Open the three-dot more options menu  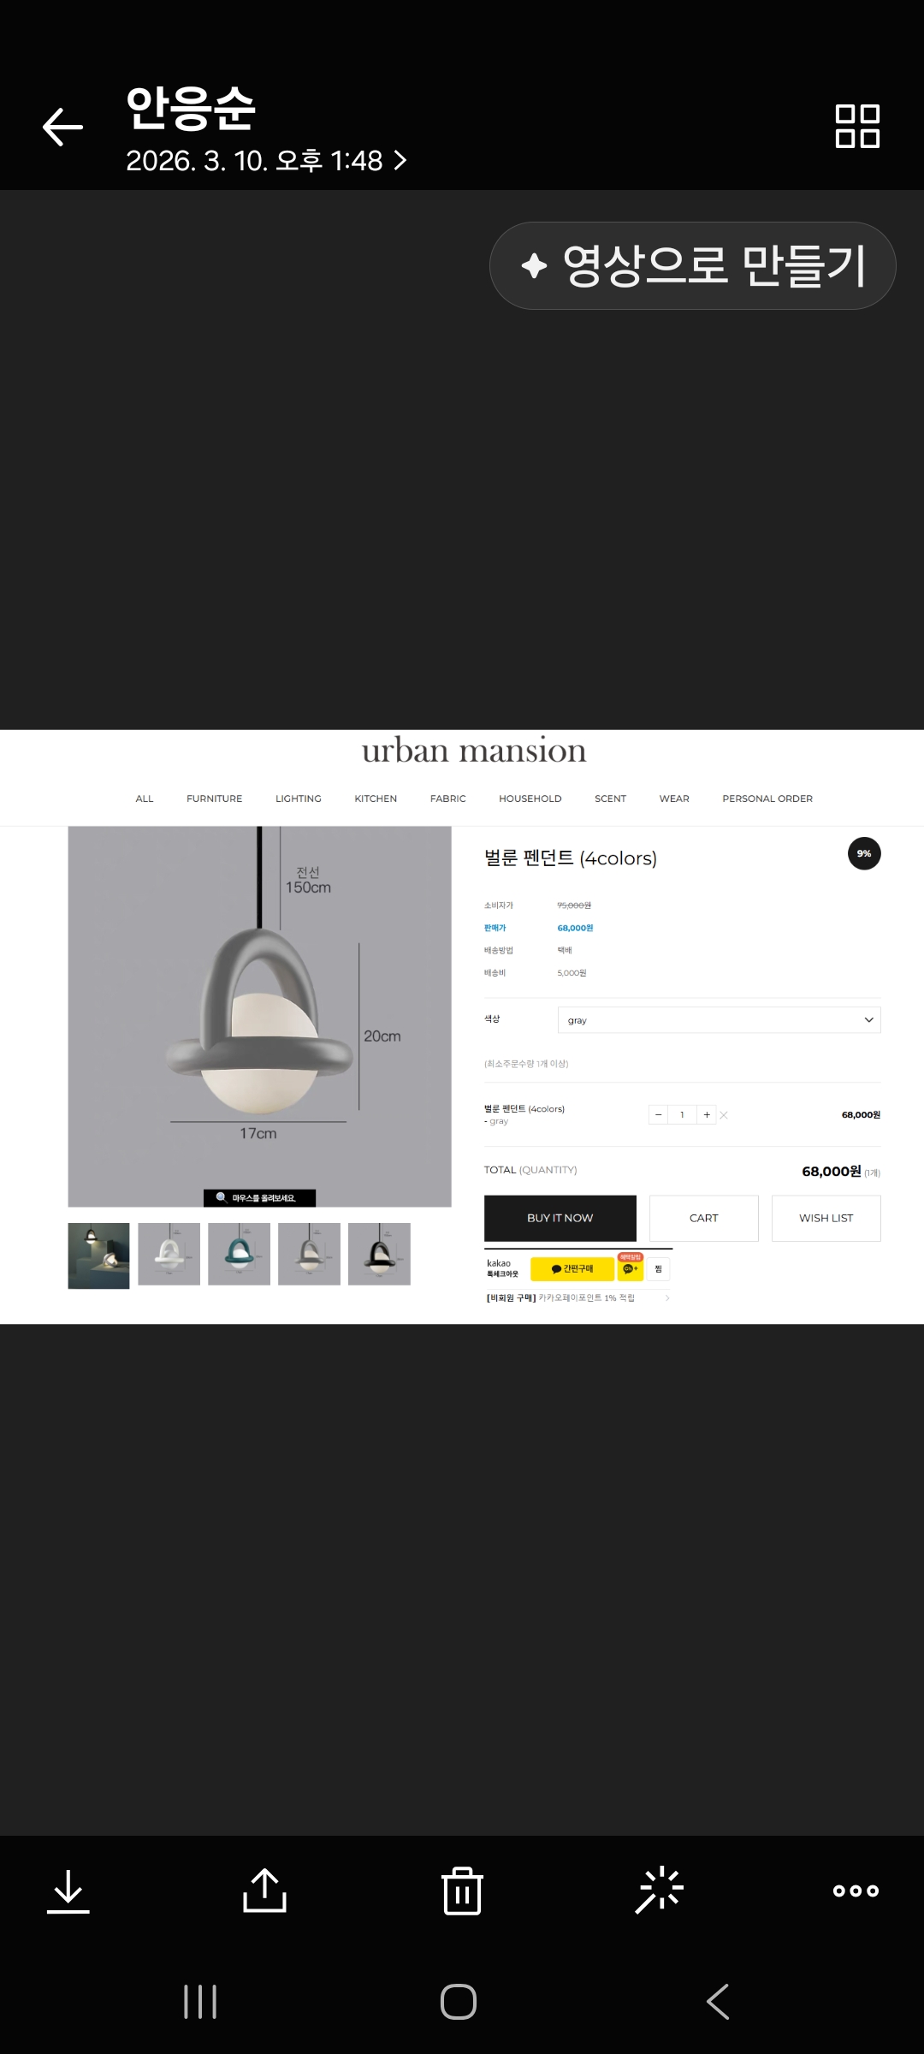pos(856,1891)
